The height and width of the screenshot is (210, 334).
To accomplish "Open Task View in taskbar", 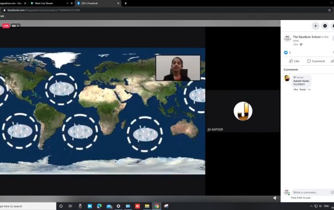I will [x=70, y=206].
